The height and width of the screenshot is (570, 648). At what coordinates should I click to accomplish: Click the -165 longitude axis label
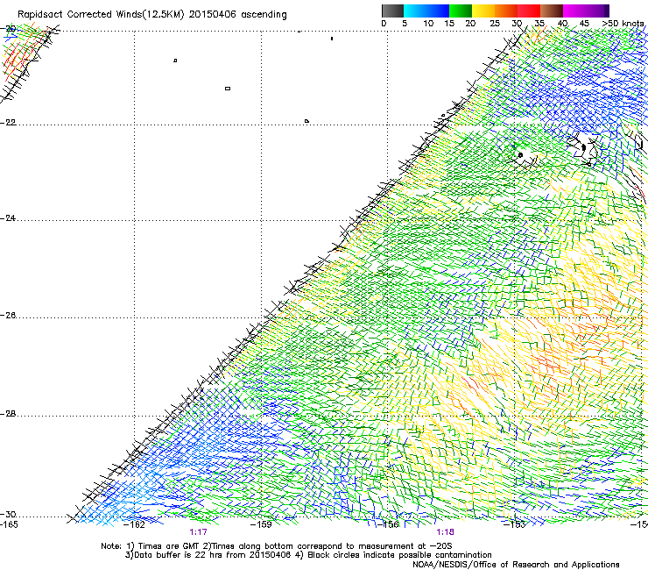(9, 524)
